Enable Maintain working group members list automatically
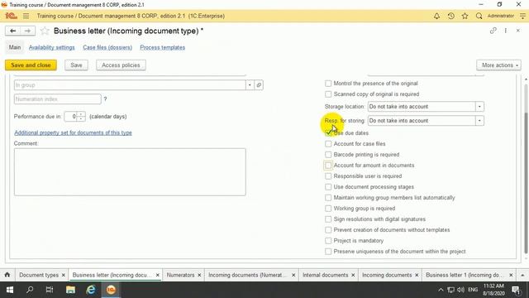Viewport: 529px width, 298px height. [x=328, y=198]
